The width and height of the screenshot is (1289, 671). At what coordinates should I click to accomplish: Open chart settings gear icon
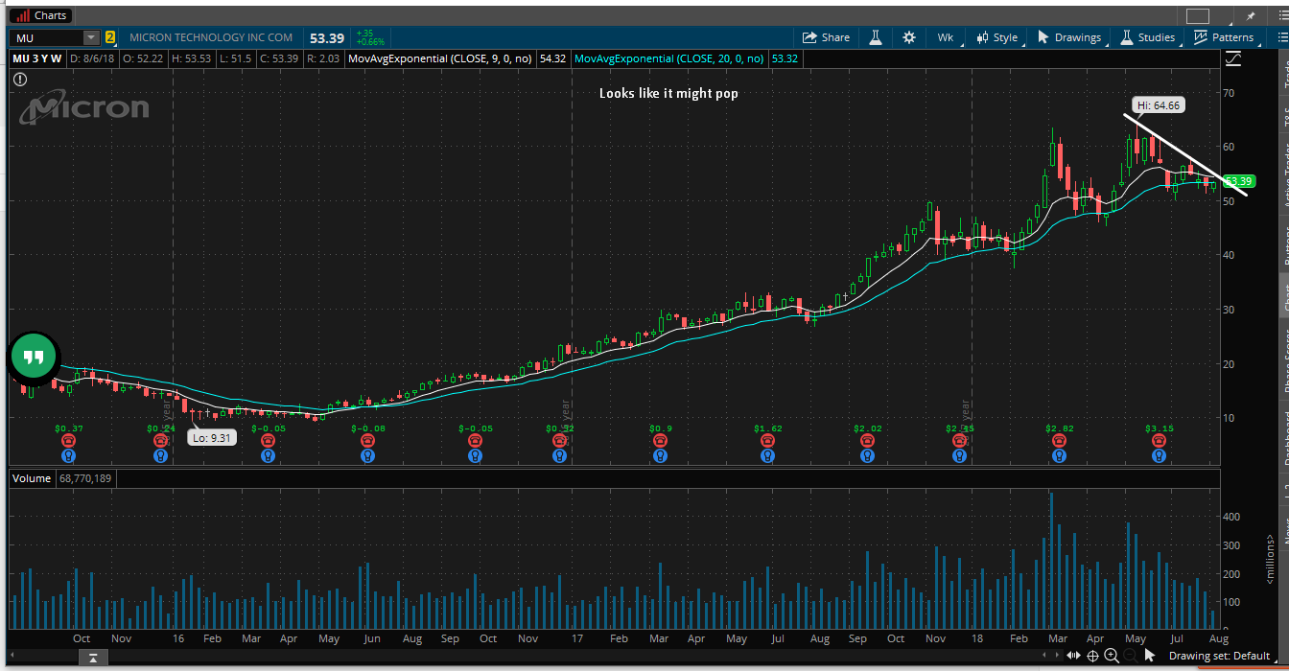point(909,37)
